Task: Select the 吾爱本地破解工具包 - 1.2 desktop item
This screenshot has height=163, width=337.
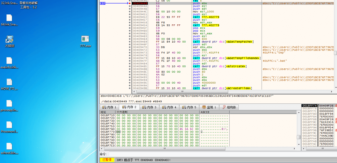Action: click(28, 5)
